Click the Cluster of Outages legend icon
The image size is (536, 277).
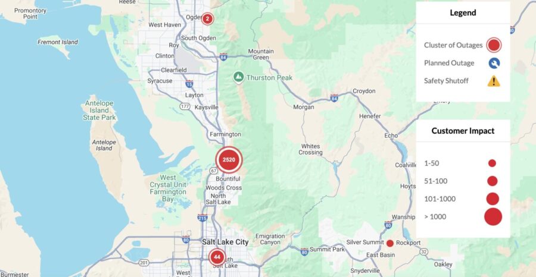coord(493,45)
